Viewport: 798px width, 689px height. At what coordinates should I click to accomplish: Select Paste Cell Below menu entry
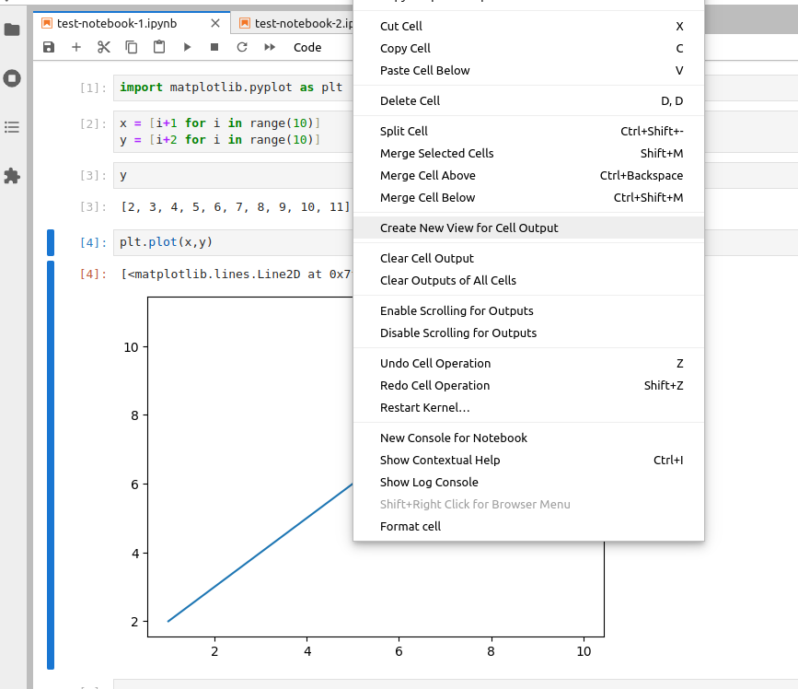click(528, 70)
